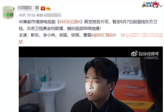Screen dimensions: 164x112
Task: Click the 微博视频号 watermark text in the video
Action: coord(149,54)
